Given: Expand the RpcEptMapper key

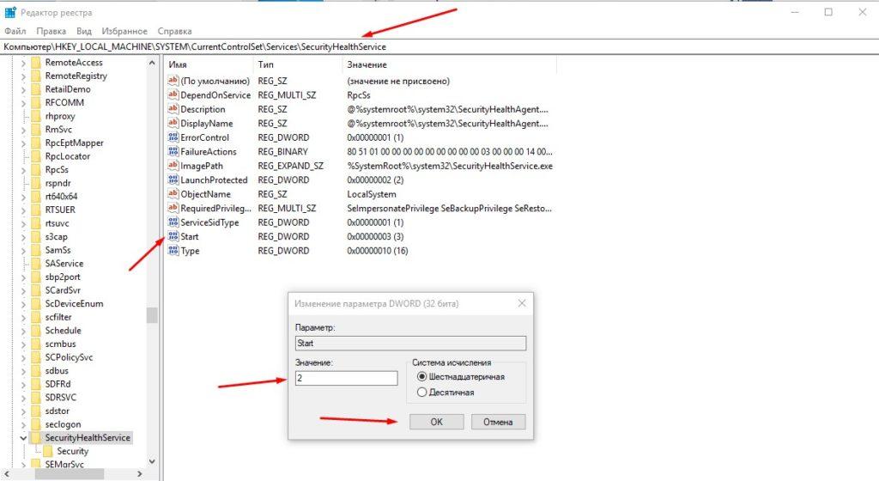Looking at the screenshot, I should tap(23, 143).
